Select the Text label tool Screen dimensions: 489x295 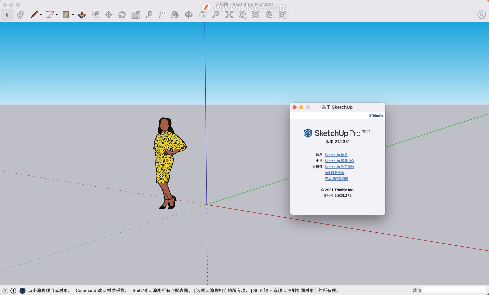pos(162,15)
